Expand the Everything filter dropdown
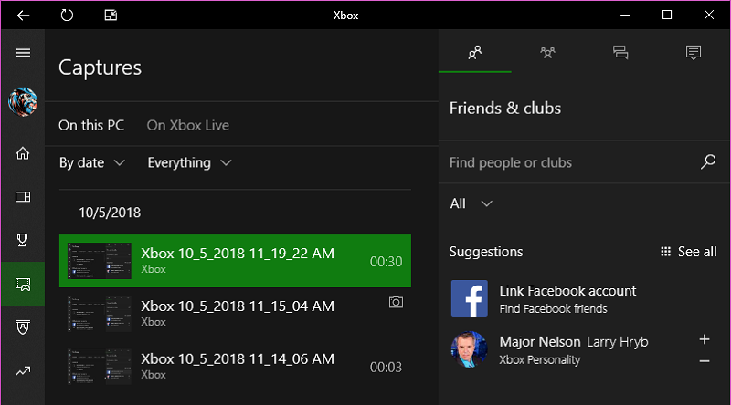731x405 pixels. point(189,162)
